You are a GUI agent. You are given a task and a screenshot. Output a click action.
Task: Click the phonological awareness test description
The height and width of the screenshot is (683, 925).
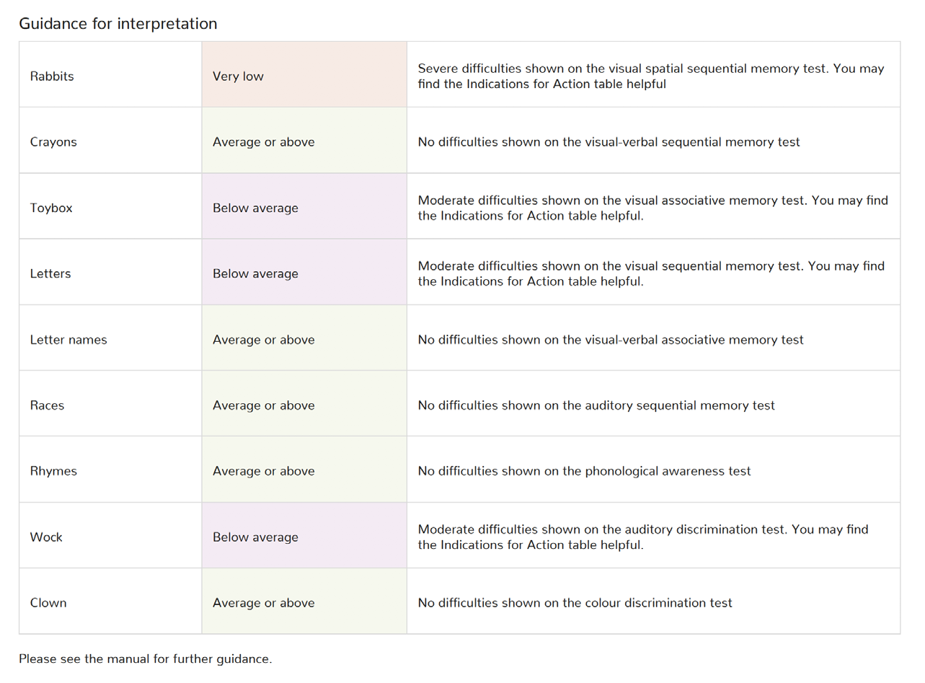(x=653, y=470)
